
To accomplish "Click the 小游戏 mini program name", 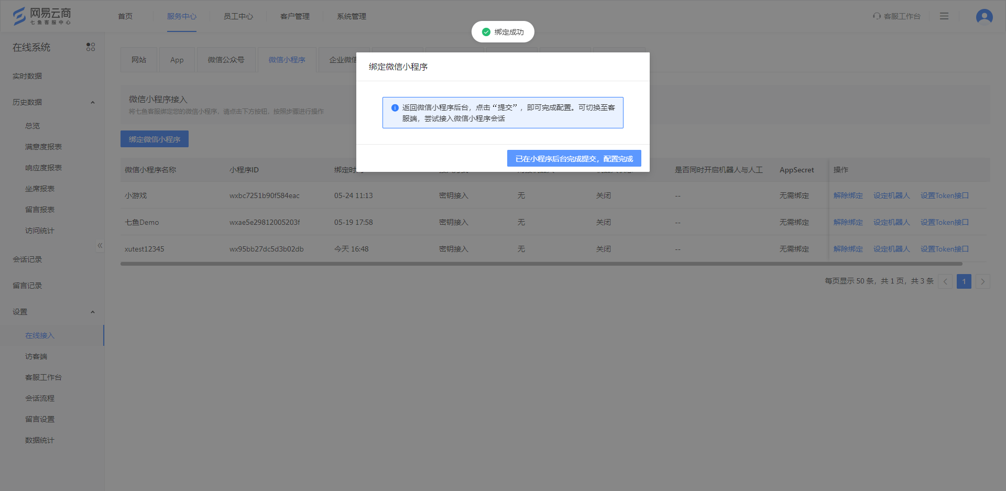I will [136, 195].
